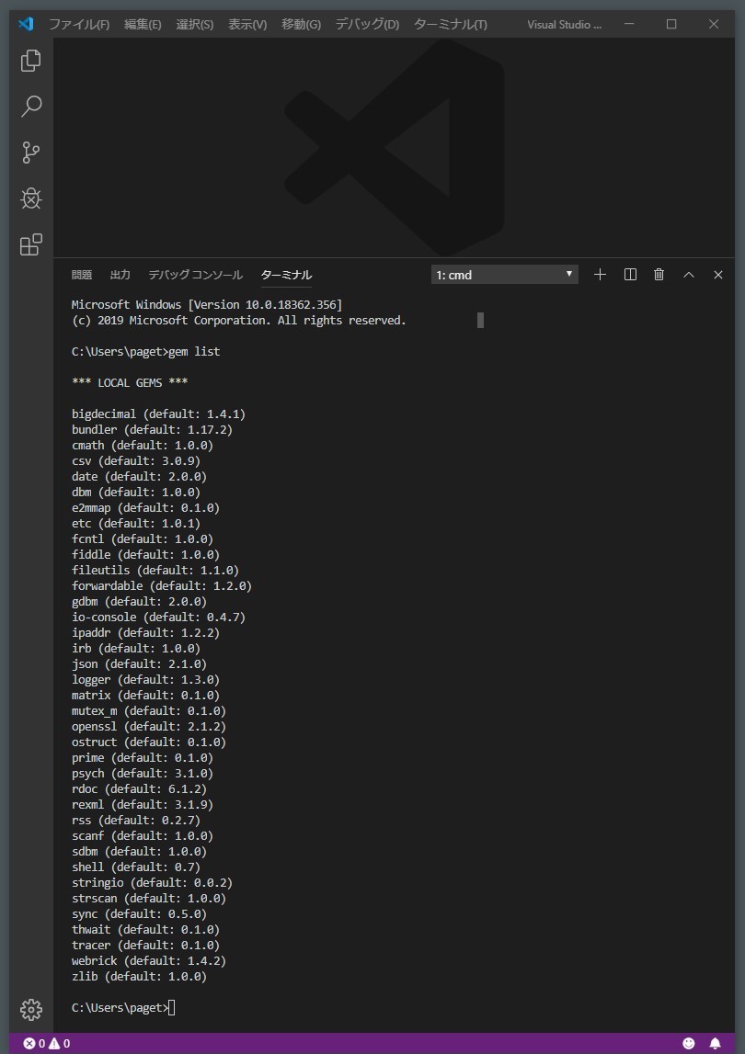Click the 'forwardable (default: 1.2.0)' line
The height and width of the screenshot is (1054, 745).
(162, 585)
